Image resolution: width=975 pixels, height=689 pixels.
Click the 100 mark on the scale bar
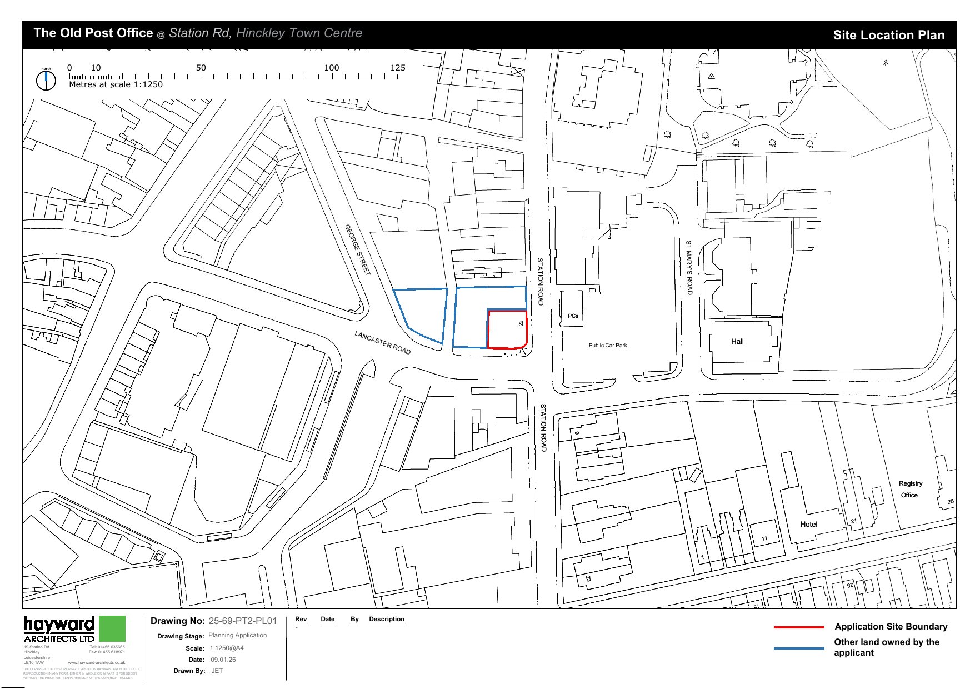coord(332,68)
